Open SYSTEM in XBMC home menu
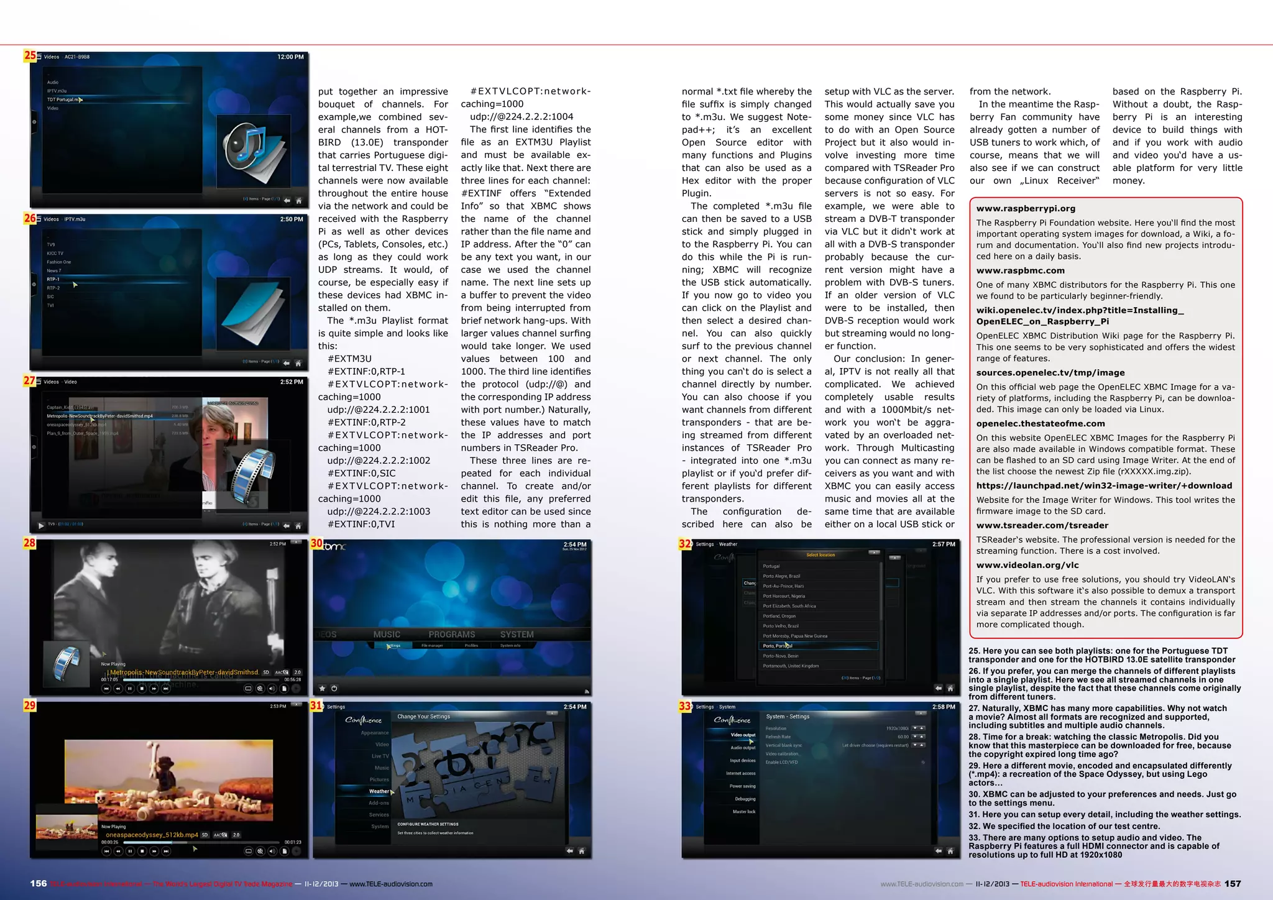The height and width of the screenshot is (900, 1273). 517,635
